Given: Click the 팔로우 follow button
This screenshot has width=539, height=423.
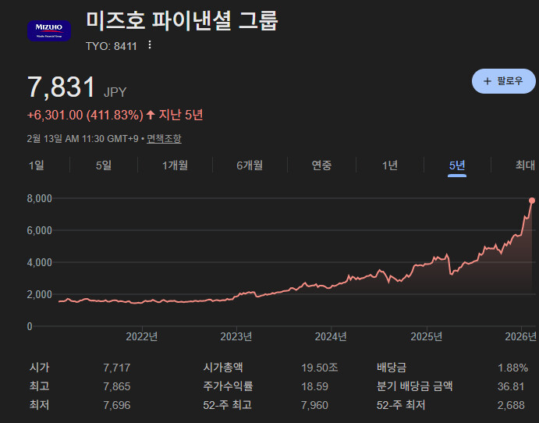Looking at the screenshot, I should click(x=503, y=81).
